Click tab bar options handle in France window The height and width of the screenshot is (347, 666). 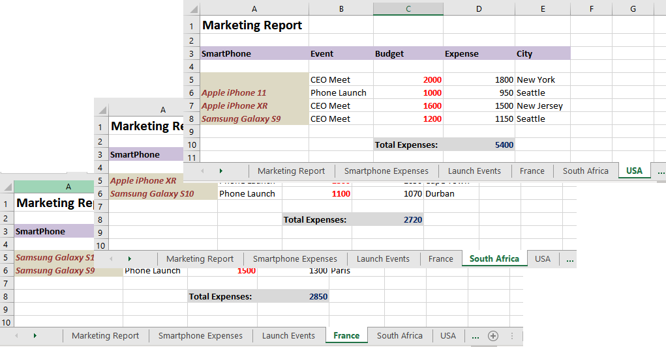pyautogui.click(x=512, y=336)
